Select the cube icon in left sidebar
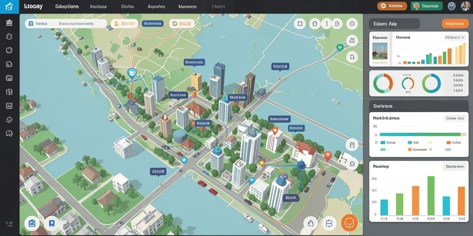 pyautogui.click(x=9, y=50)
